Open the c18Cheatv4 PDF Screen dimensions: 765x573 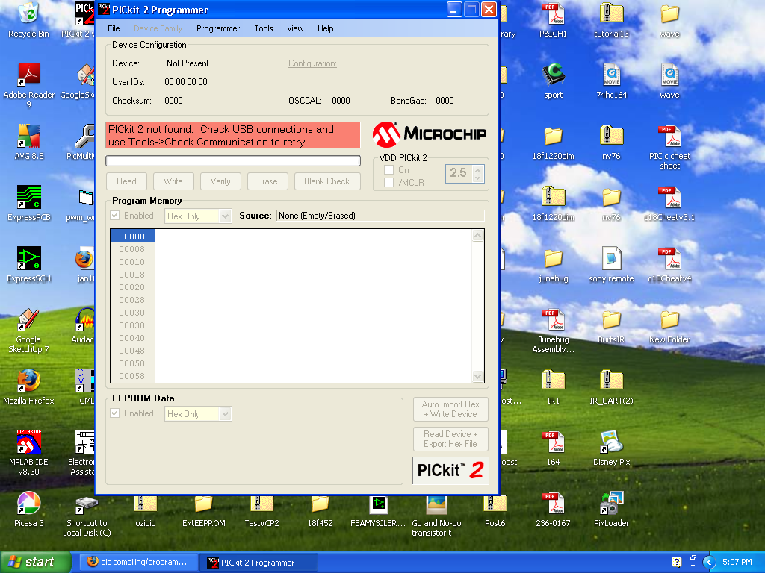coord(669,265)
